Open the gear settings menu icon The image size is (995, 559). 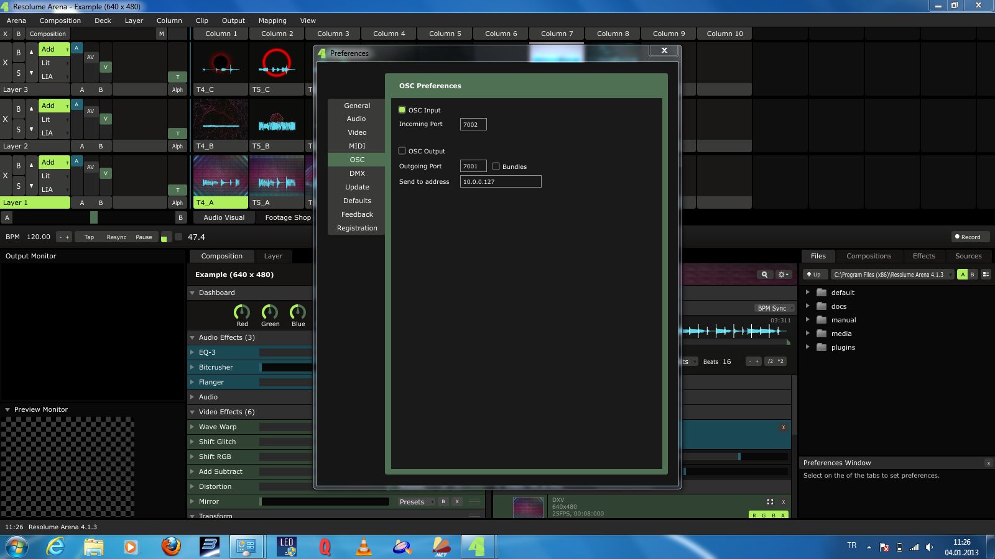(783, 275)
